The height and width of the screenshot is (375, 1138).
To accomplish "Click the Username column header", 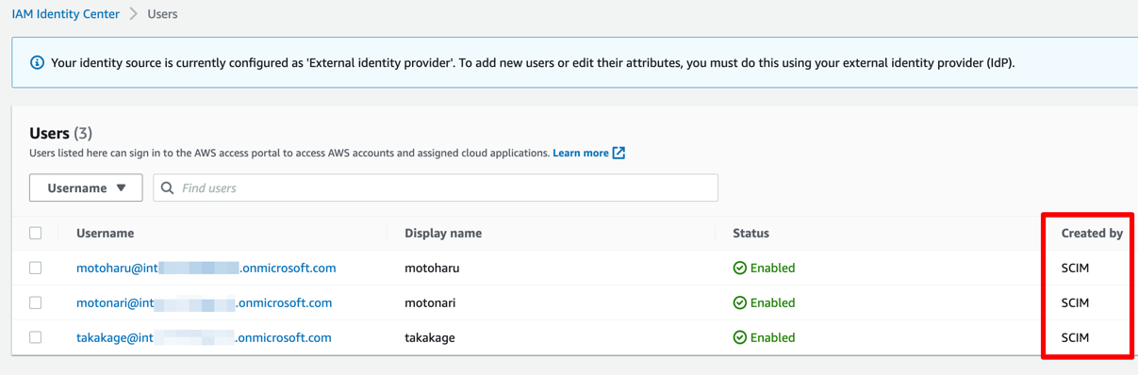I will point(105,233).
